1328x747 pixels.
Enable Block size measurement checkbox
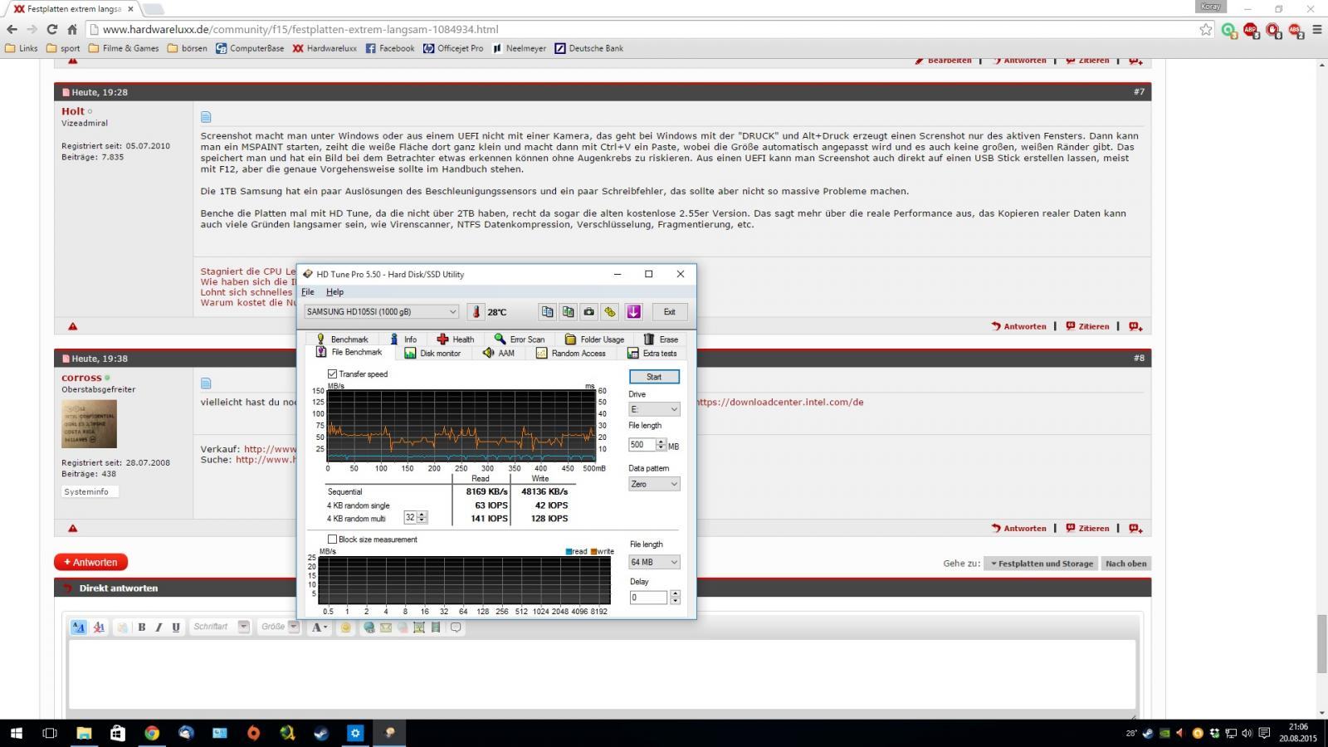[332, 539]
